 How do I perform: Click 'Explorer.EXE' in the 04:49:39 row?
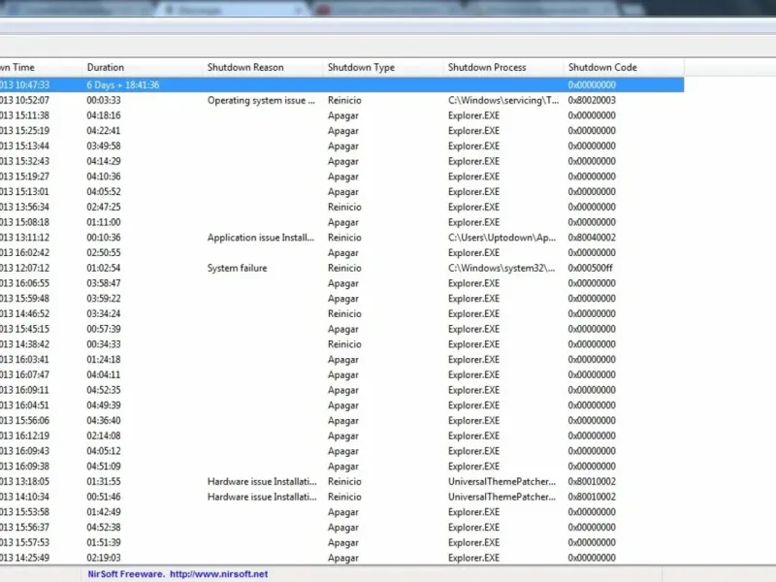473,405
